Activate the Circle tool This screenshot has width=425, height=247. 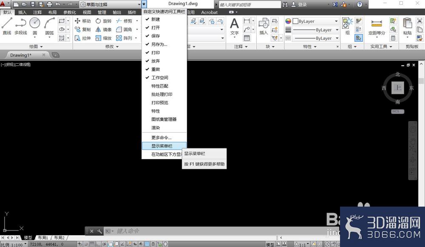[34, 23]
